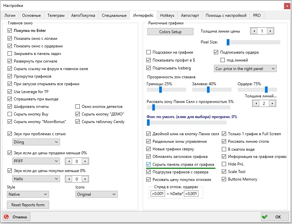Toggle the Покупка по Enter checkbox
The height and width of the screenshot is (224, 292).
point(10,31)
